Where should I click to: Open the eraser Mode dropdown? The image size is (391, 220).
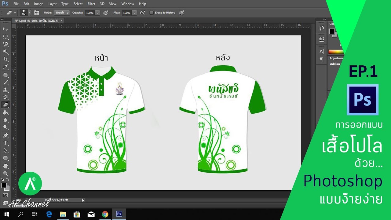pyautogui.click(x=62, y=13)
